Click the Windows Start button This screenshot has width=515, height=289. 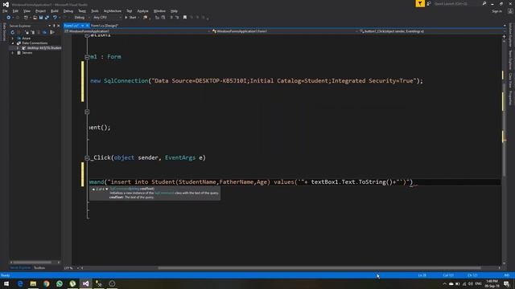[x=6, y=283]
